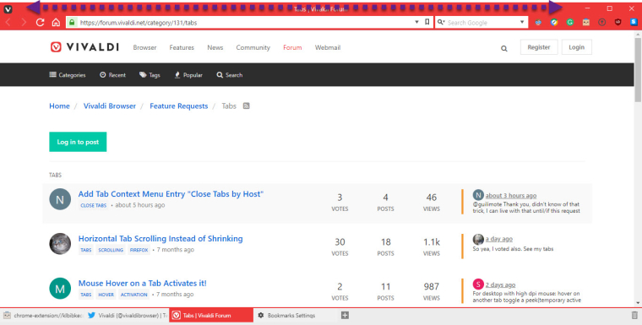Open the Vivaldi menu icon in title bar
This screenshot has height=325, width=642.
click(x=8, y=8)
